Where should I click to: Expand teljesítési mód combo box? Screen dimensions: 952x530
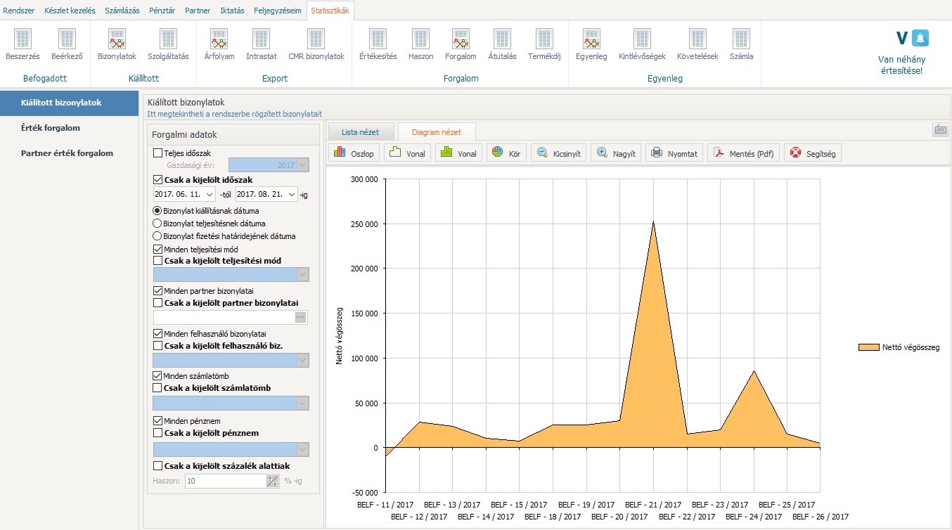pyautogui.click(x=303, y=274)
